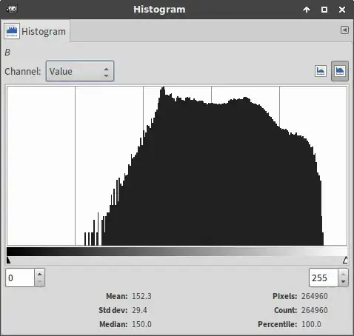Click the Count value 264960
354x336 pixels.
(315, 310)
